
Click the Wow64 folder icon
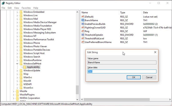point(21,81)
